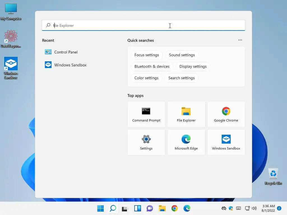Viewport: 287px width, 215px height.
Task: Click Bluetooth & devices quick search
Action: [152, 67]
